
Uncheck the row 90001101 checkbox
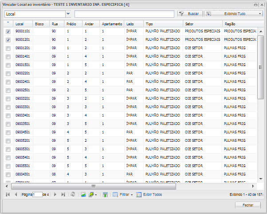8,31
